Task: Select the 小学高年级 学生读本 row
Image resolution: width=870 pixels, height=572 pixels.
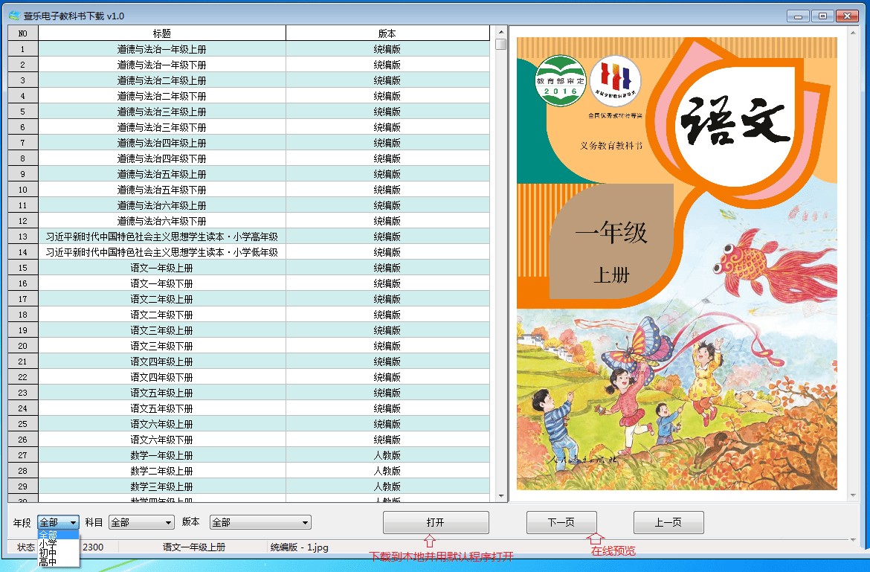Action: click(x=248, y=237)
